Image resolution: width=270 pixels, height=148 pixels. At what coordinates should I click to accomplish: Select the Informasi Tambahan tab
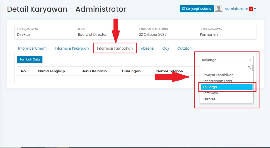pos(115,48)
